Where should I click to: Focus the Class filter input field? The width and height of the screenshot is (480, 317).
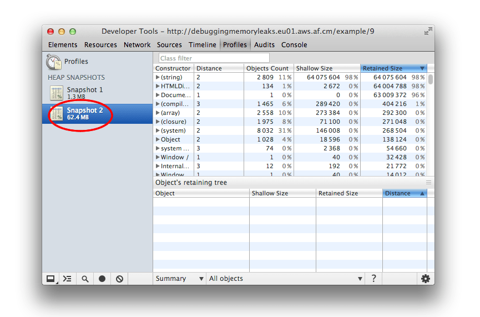(x=214, y=58)
